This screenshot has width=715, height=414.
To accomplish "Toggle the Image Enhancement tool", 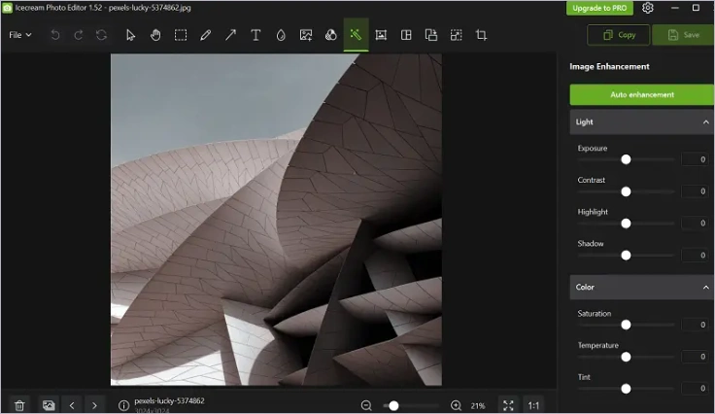I will (356, 35).
